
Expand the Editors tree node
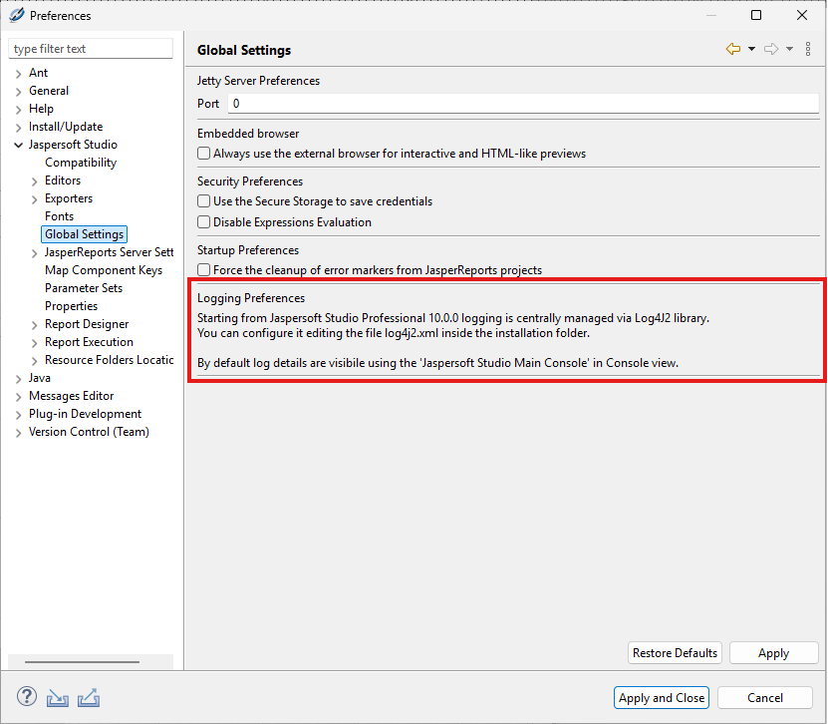click(x=34, y=181)
